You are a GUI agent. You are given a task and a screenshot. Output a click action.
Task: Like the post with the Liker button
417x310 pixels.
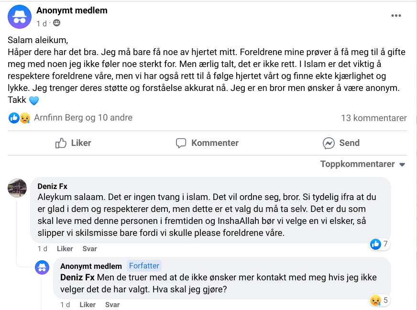(73, 143)
